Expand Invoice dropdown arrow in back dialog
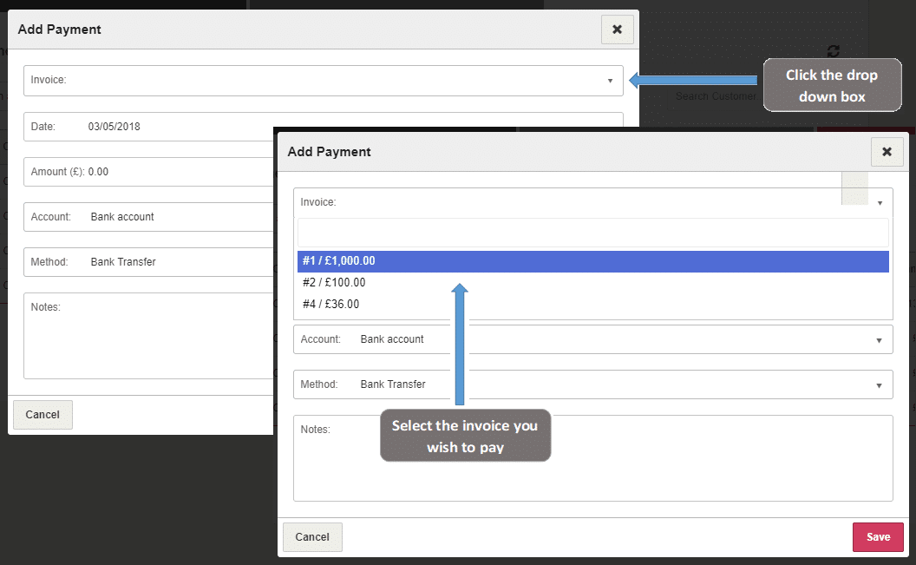916x565 pixels. click(x=611, y=81)
